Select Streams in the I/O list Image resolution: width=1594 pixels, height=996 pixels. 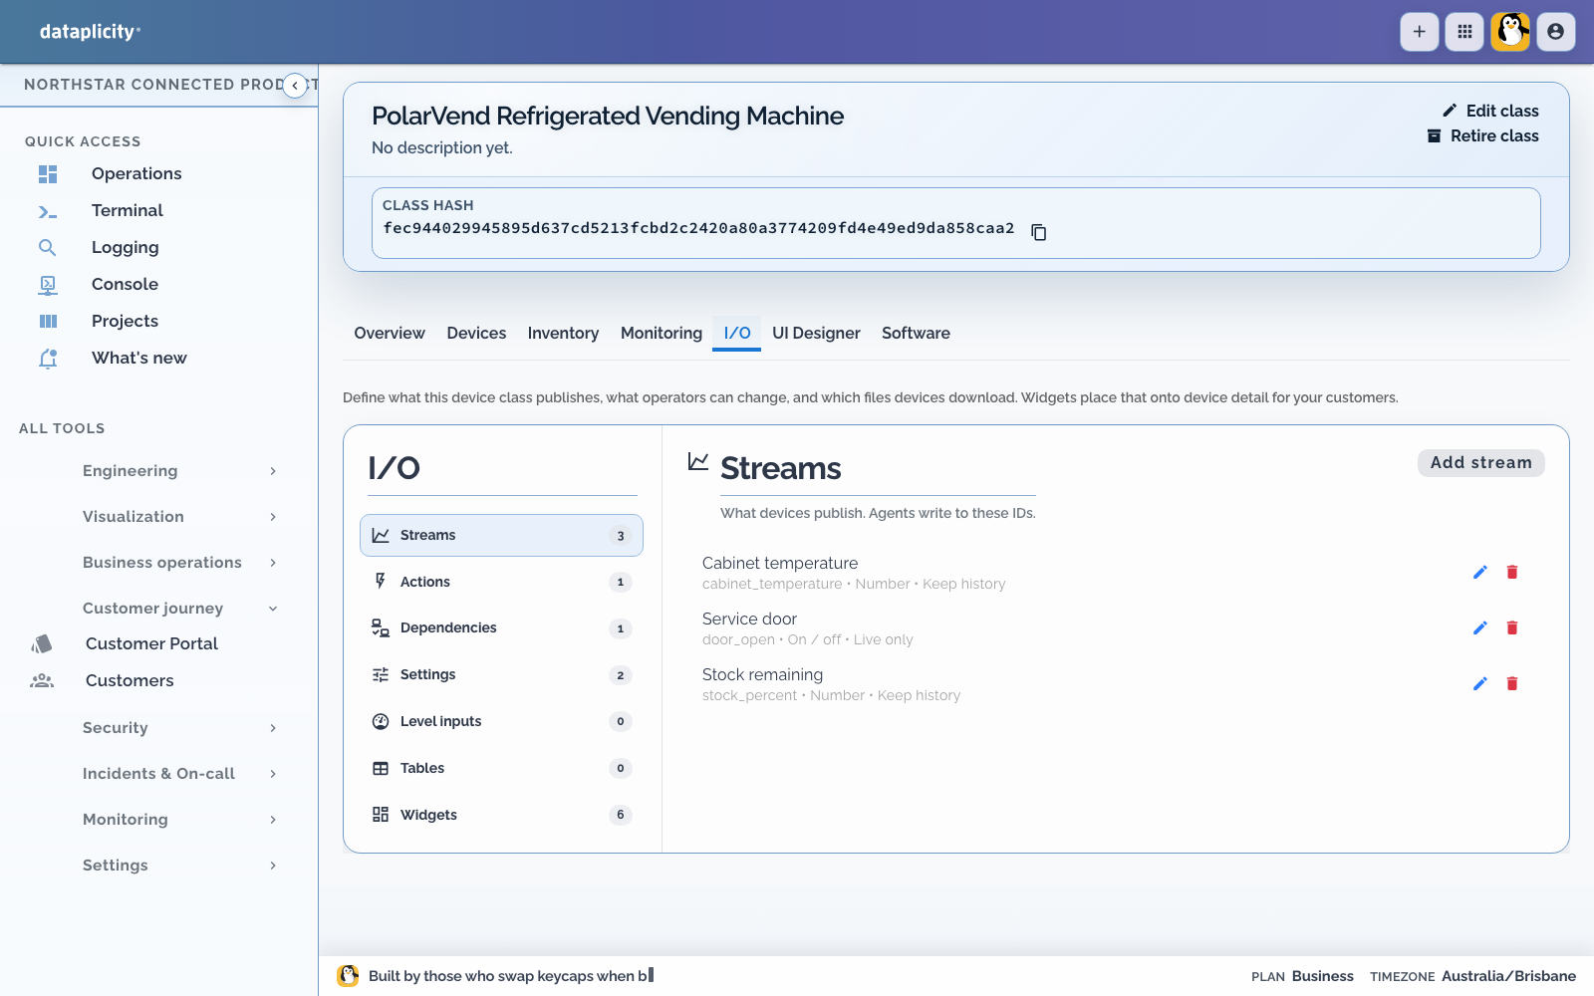[501, 536]
